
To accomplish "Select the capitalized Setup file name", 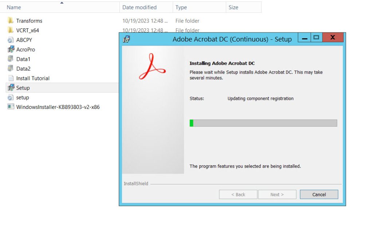I will [x=23, y=88].
